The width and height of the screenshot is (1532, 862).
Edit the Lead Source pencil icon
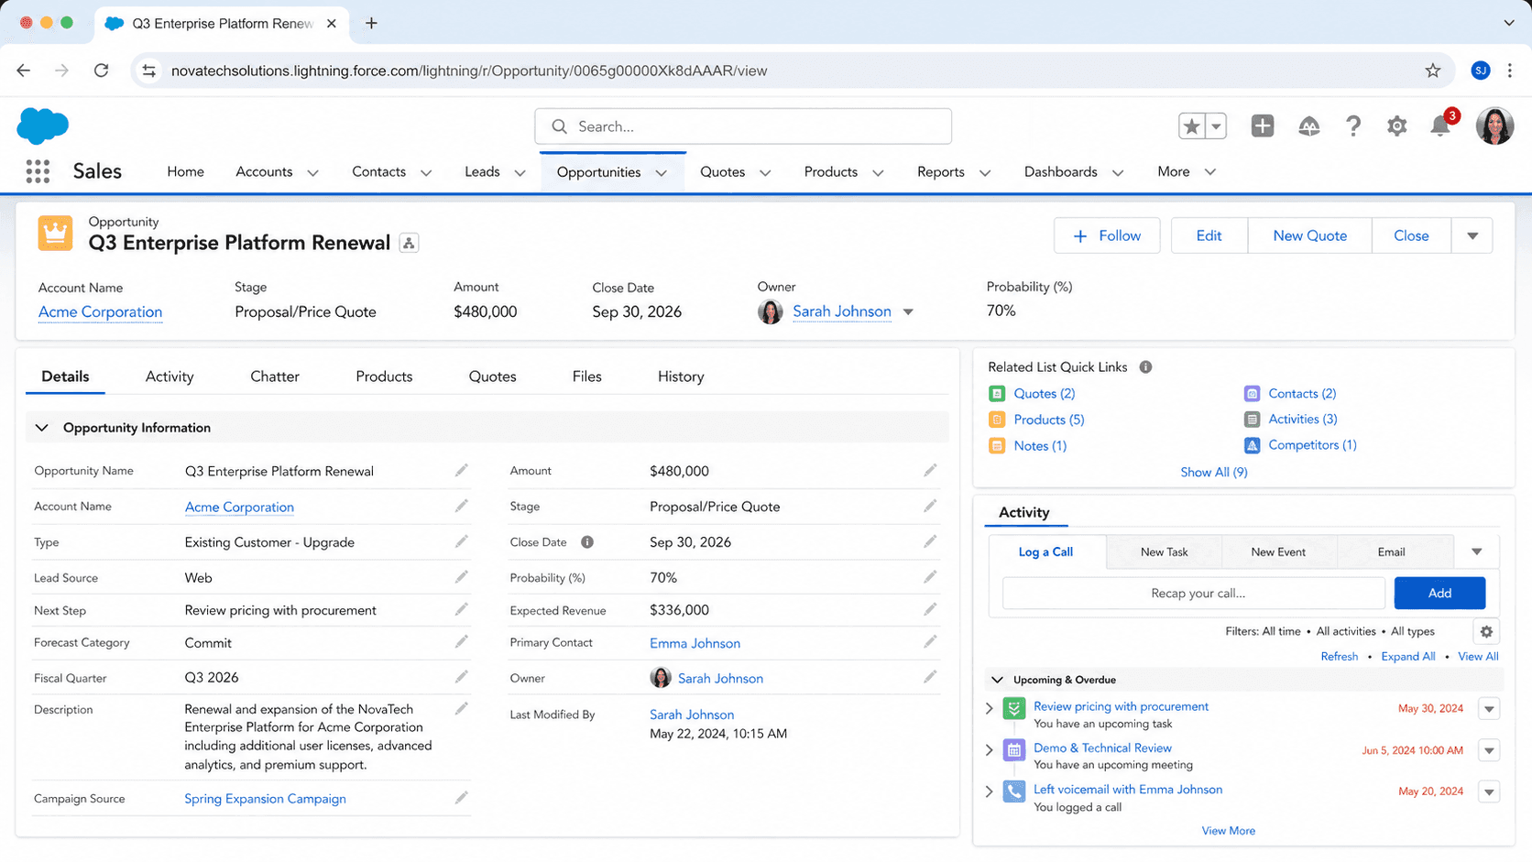point(462,577)
